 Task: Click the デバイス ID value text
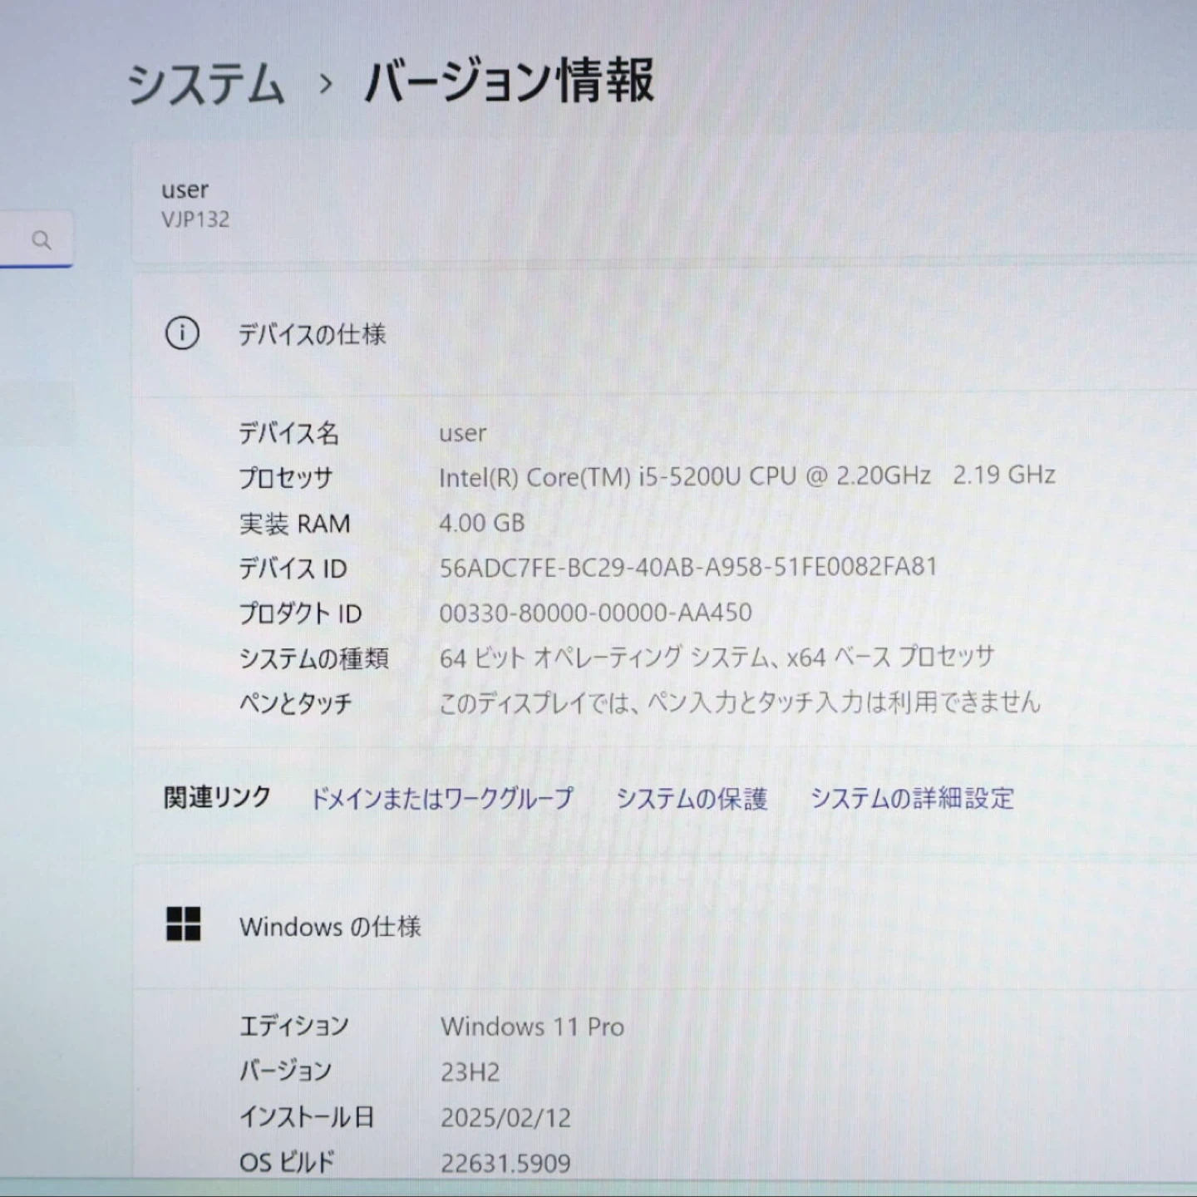(687, 567)
